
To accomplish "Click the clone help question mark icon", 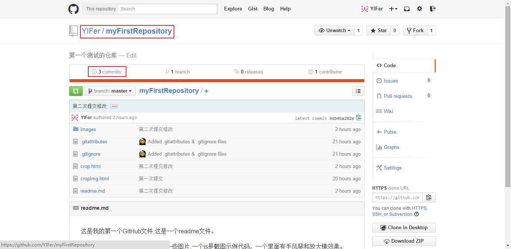I will click(417, 214).
